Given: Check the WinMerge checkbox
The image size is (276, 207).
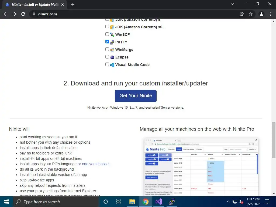Looking at the screenshot, I should click(107, 49).
